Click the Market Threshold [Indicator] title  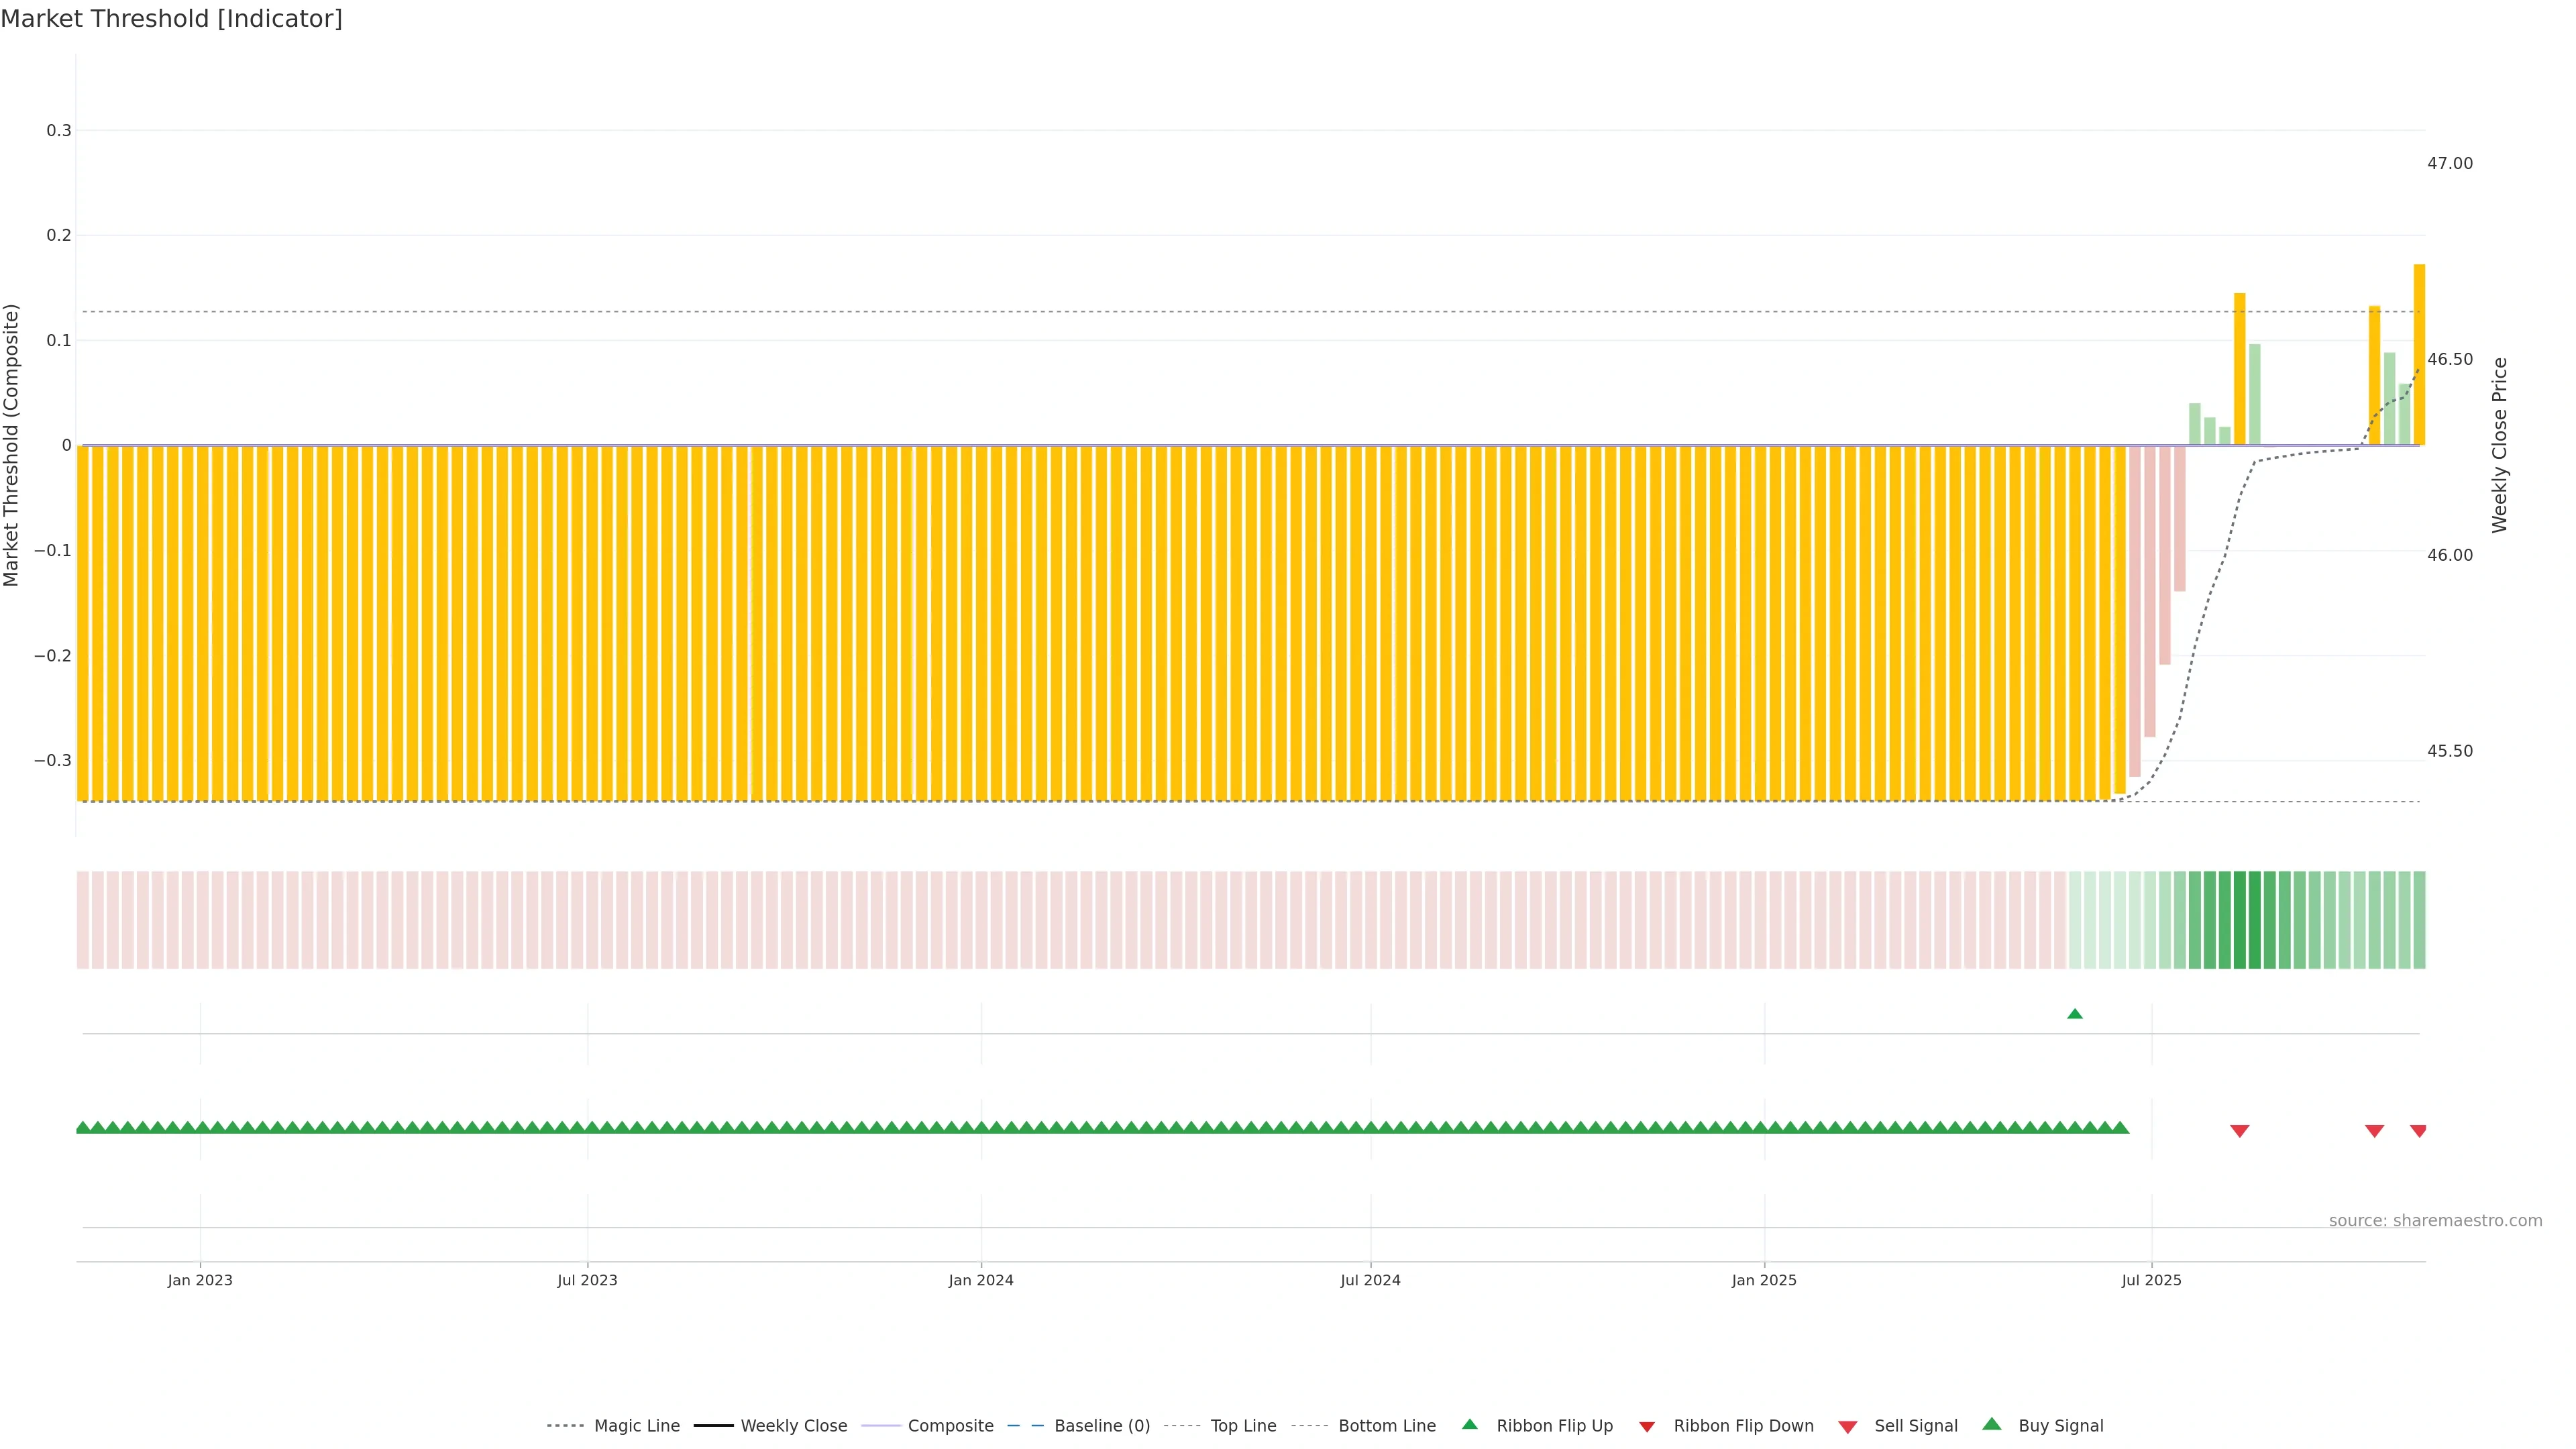pos(171,19)
